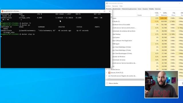This screenshot has width=183, height=103.
Task: Switch to the Servicios tab
Action: click(158, 9)
